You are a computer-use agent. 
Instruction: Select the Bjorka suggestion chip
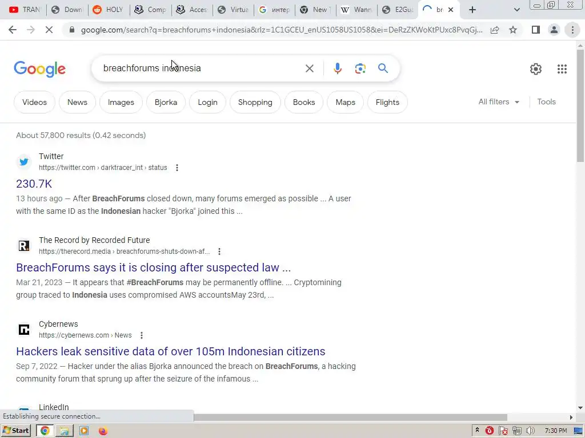tap(166, 102)
